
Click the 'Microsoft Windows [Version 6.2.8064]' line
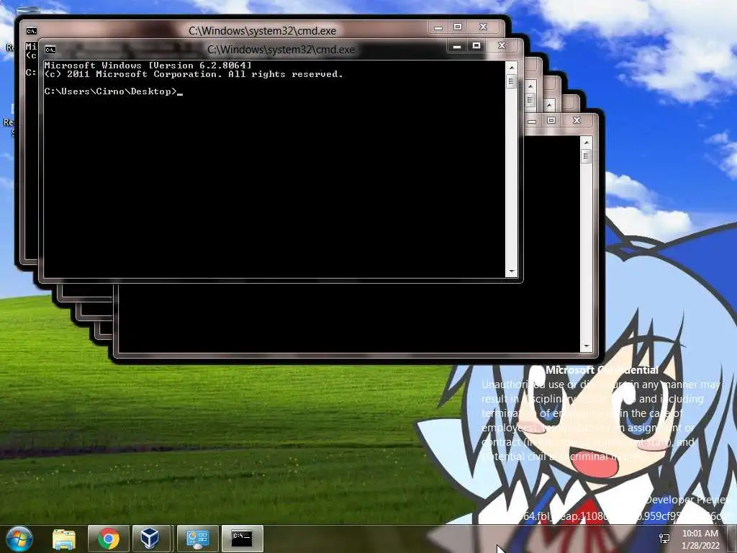pyautogui.click(x=148, y=66)
